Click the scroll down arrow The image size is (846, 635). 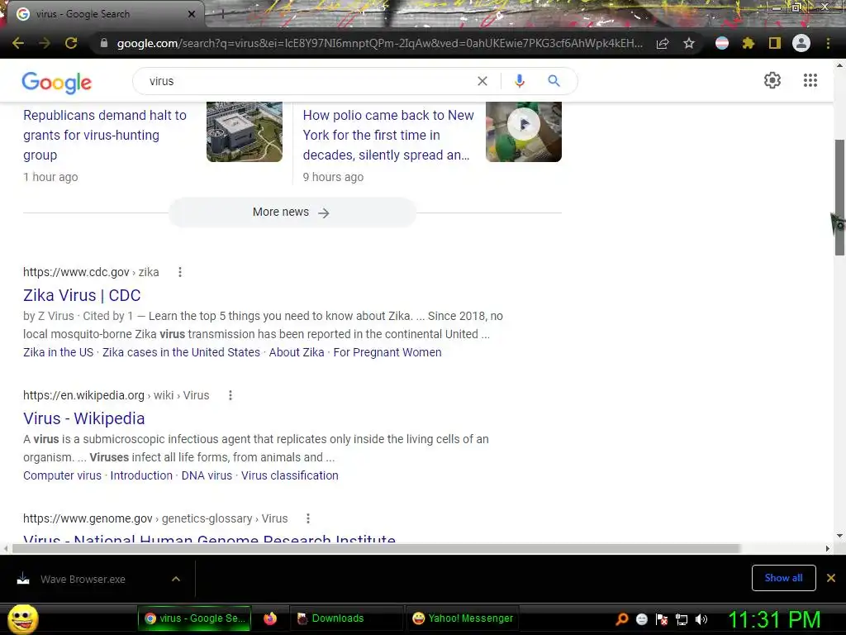[x=839, y=536]
